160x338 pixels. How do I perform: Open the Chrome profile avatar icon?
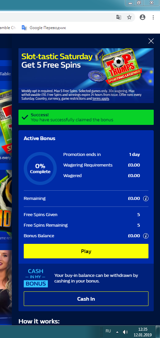click(143, 18)
